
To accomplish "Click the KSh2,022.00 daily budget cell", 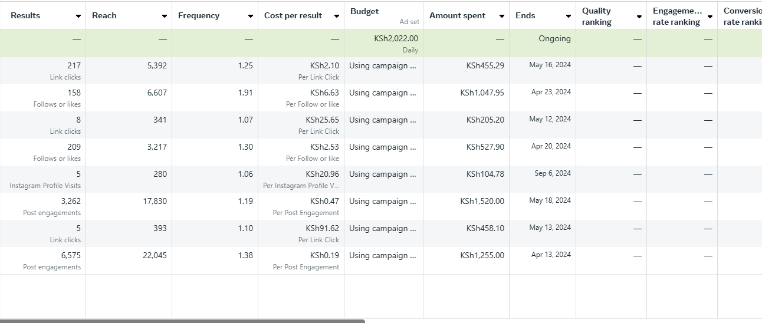I will point(396,39).
